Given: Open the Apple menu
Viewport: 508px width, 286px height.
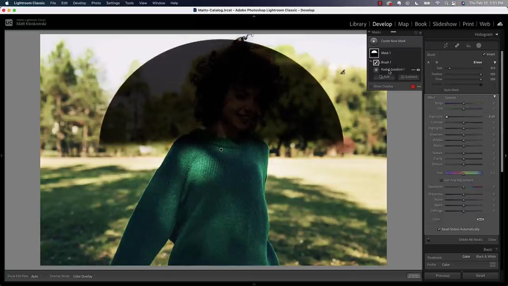Looking at the screenshot, I should point(7,3).
